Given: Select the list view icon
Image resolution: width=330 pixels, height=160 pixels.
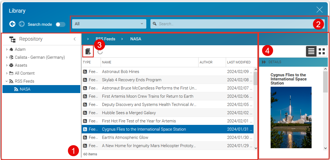Looking at the screenshot, I should tap(311, 51).
